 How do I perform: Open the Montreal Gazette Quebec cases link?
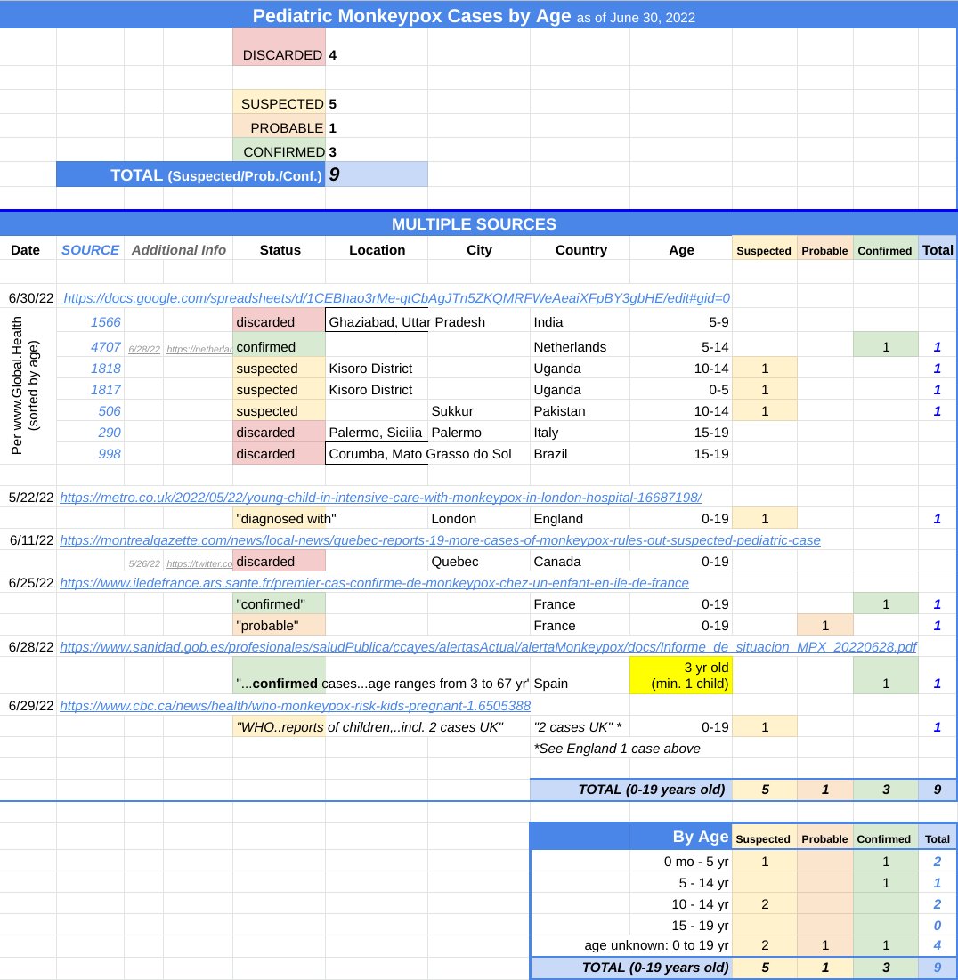coord(440,540)
